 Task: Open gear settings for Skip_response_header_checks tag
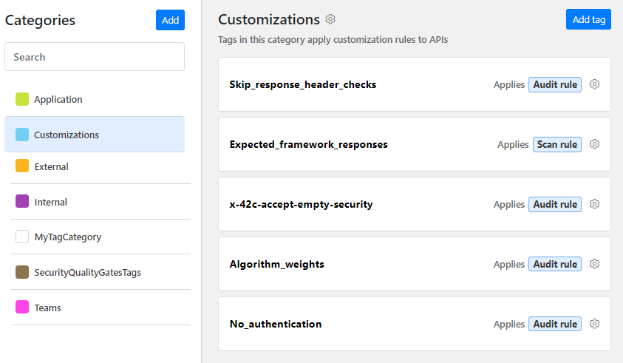594,84
